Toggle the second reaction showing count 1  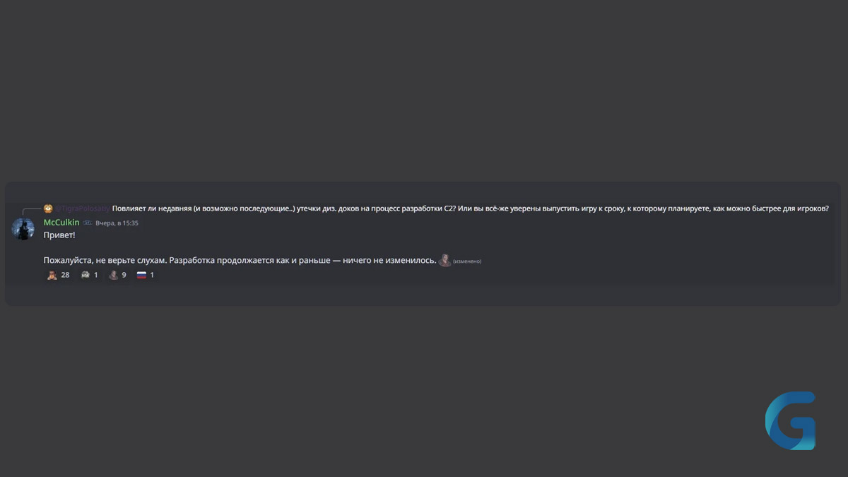[90, 275]
